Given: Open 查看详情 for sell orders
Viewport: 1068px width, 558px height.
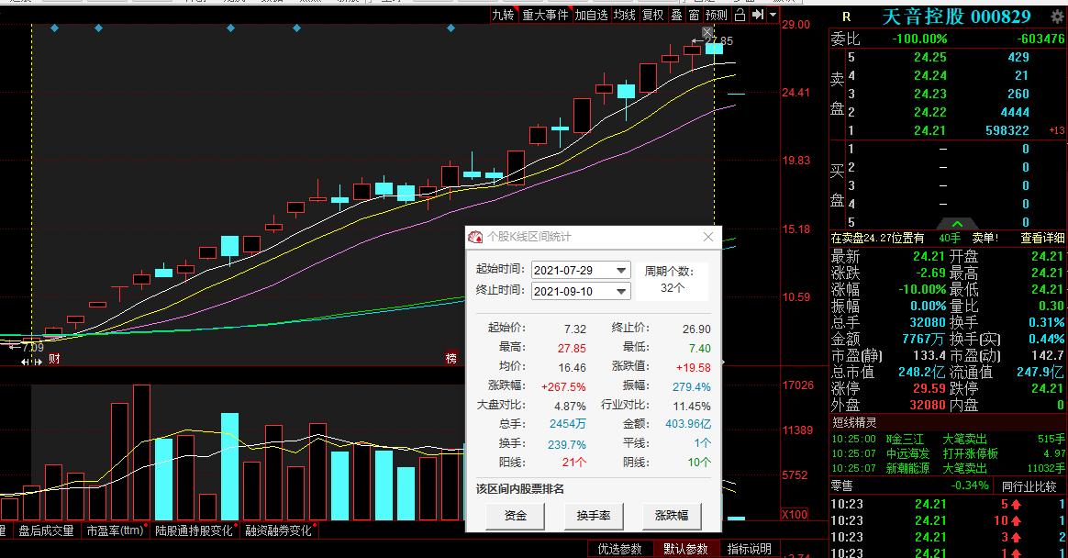Looking at the screenshot, I should pyautogui.click(x=1042, y=237).
